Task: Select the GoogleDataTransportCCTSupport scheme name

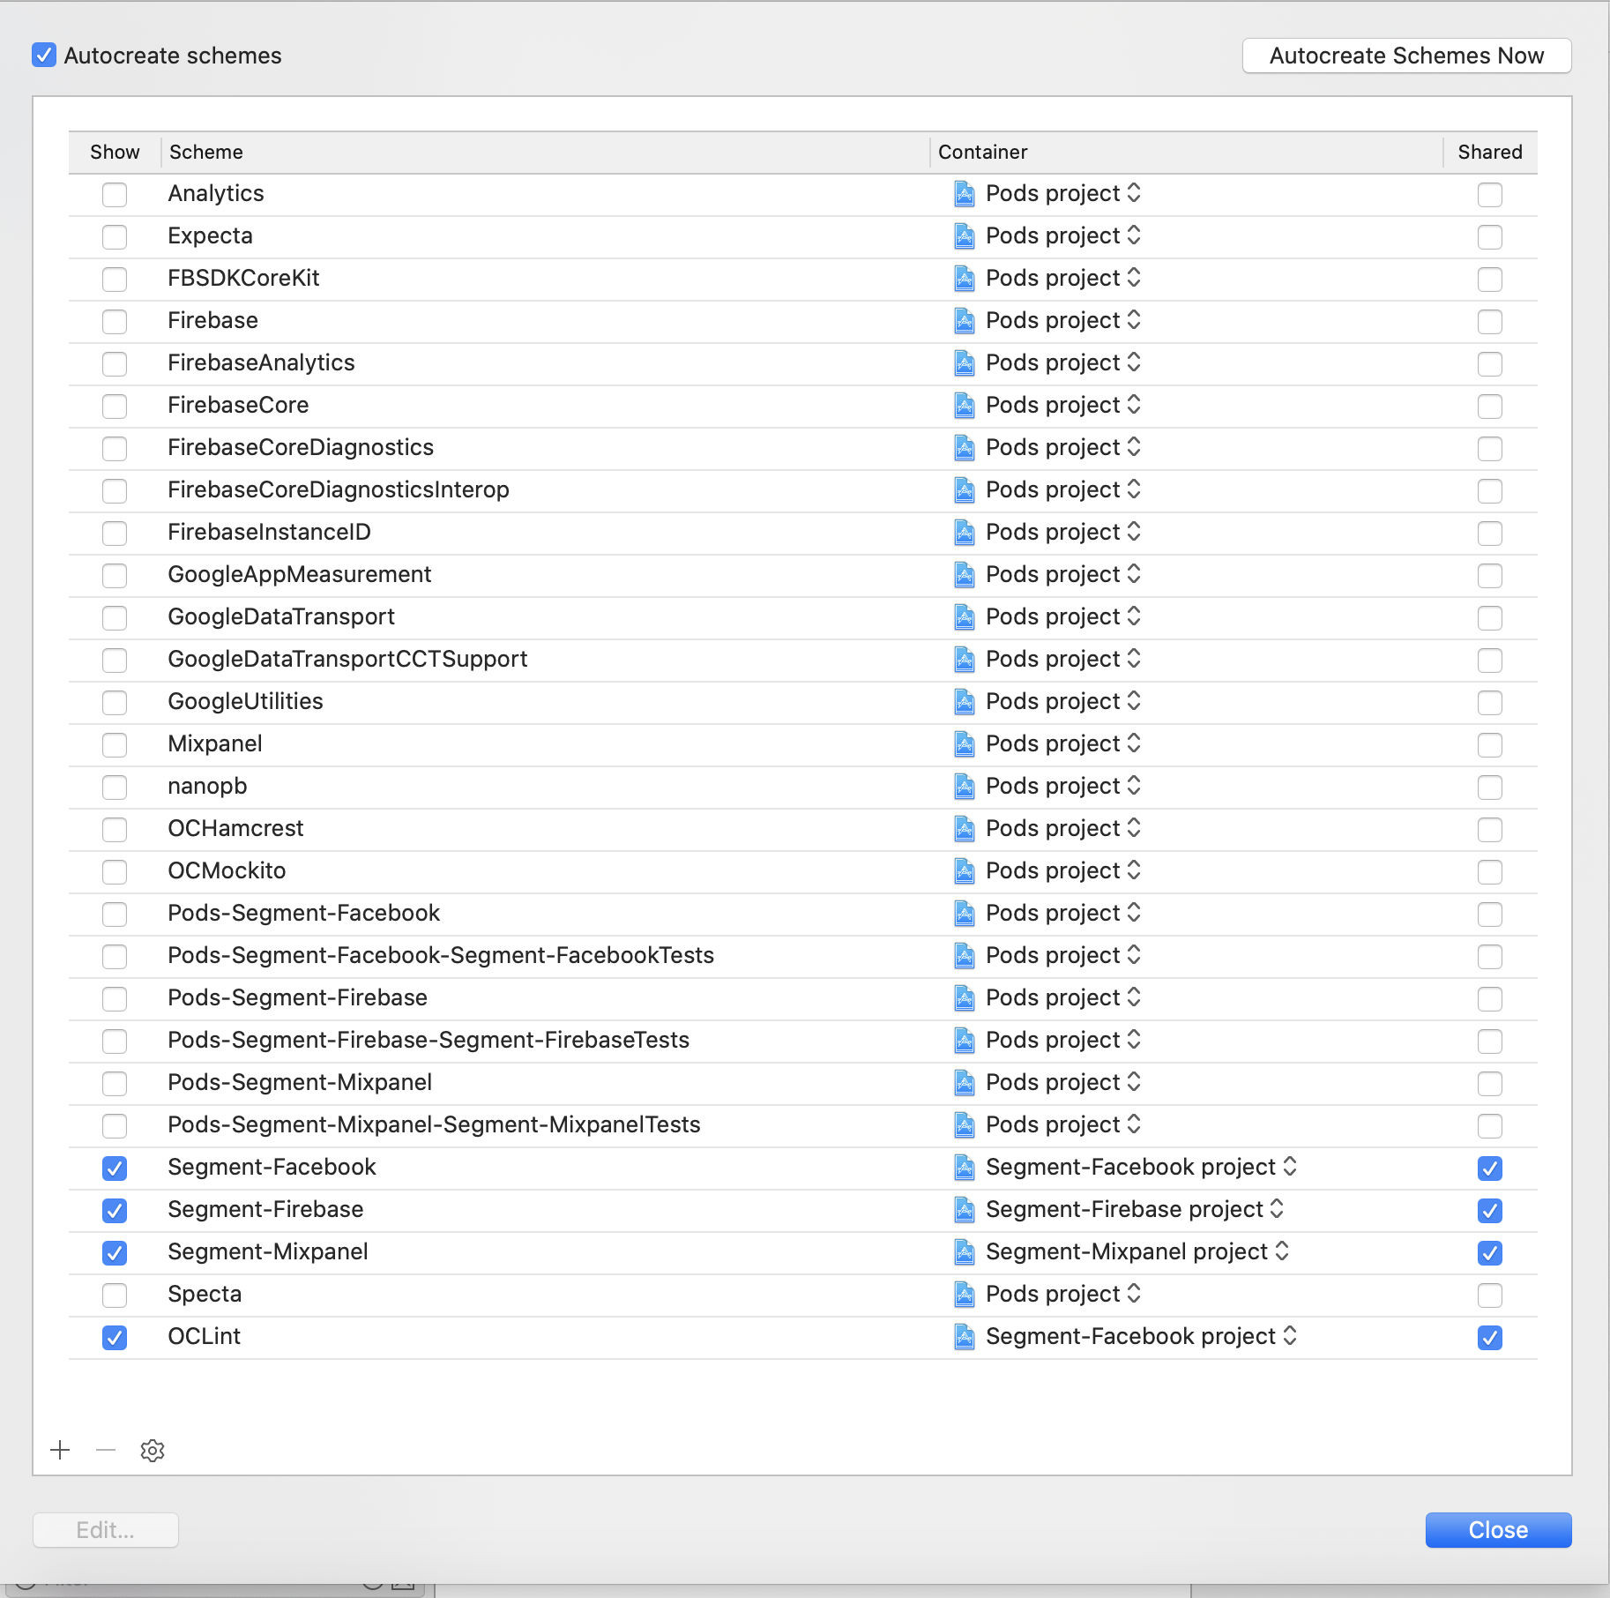Action: (x=347, y=659)
